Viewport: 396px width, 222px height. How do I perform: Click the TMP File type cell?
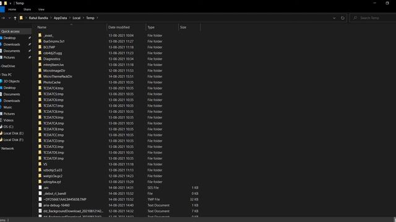pos(153,199)
